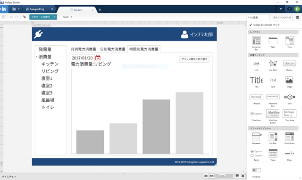Click the save icon in toolbar
The width and height of the screenshot is (302, 180).
[x=4, y=17]
